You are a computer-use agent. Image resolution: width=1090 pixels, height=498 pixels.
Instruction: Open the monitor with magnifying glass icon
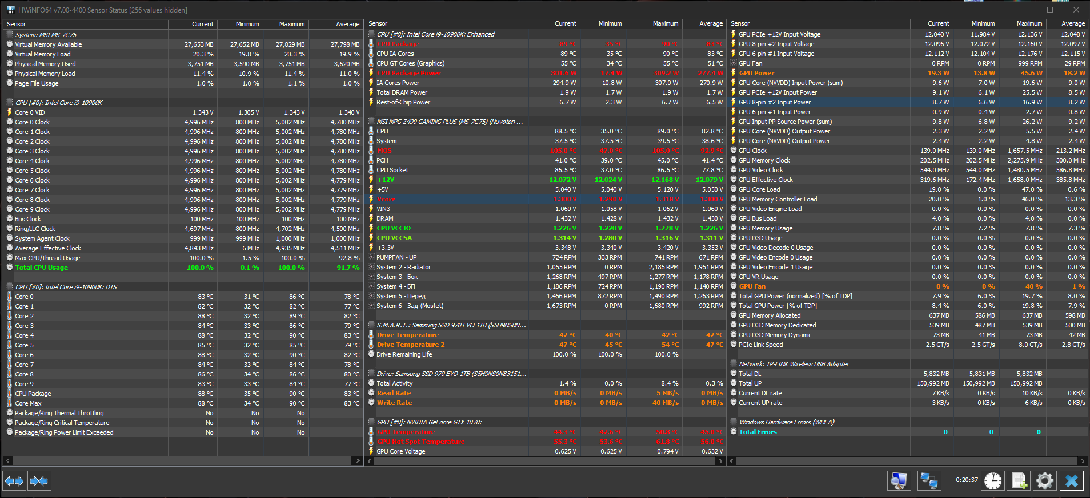[899, 481]
